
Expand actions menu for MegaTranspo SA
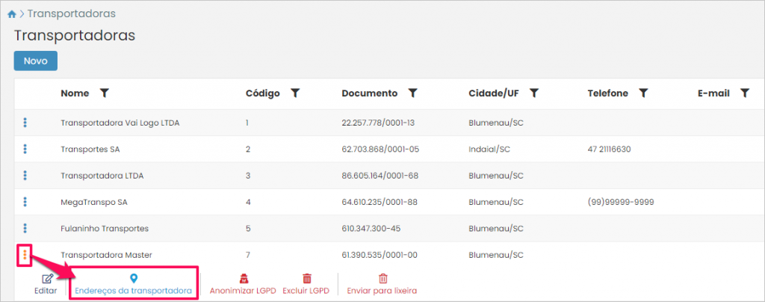[x=25, y=202]
